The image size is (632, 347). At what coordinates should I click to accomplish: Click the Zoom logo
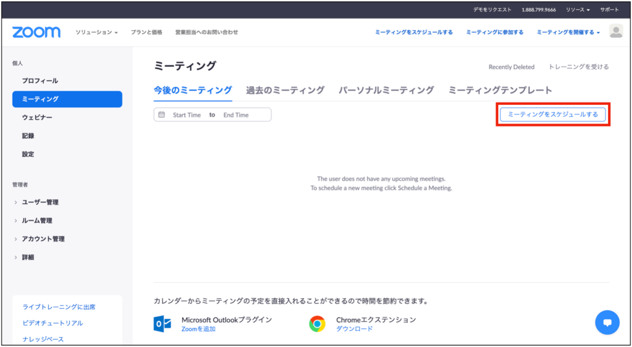coord(36,32)
